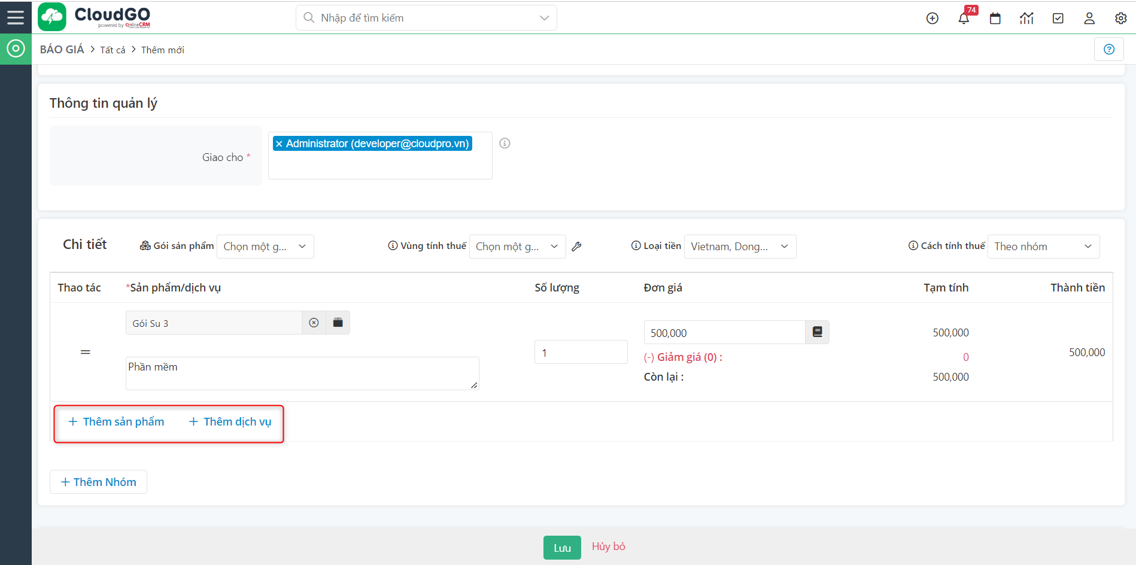Open the Cách tính thuế dropdown
Viewport: 1136px width, 565px height.
(1043, 247)
